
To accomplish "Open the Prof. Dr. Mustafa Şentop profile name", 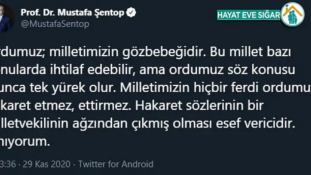I will point(72,12).
